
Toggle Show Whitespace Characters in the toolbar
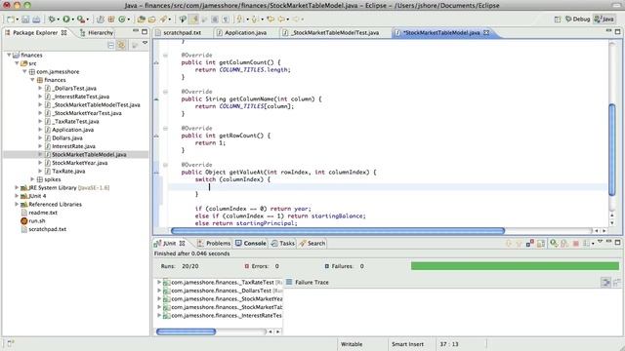click(226, 19)
